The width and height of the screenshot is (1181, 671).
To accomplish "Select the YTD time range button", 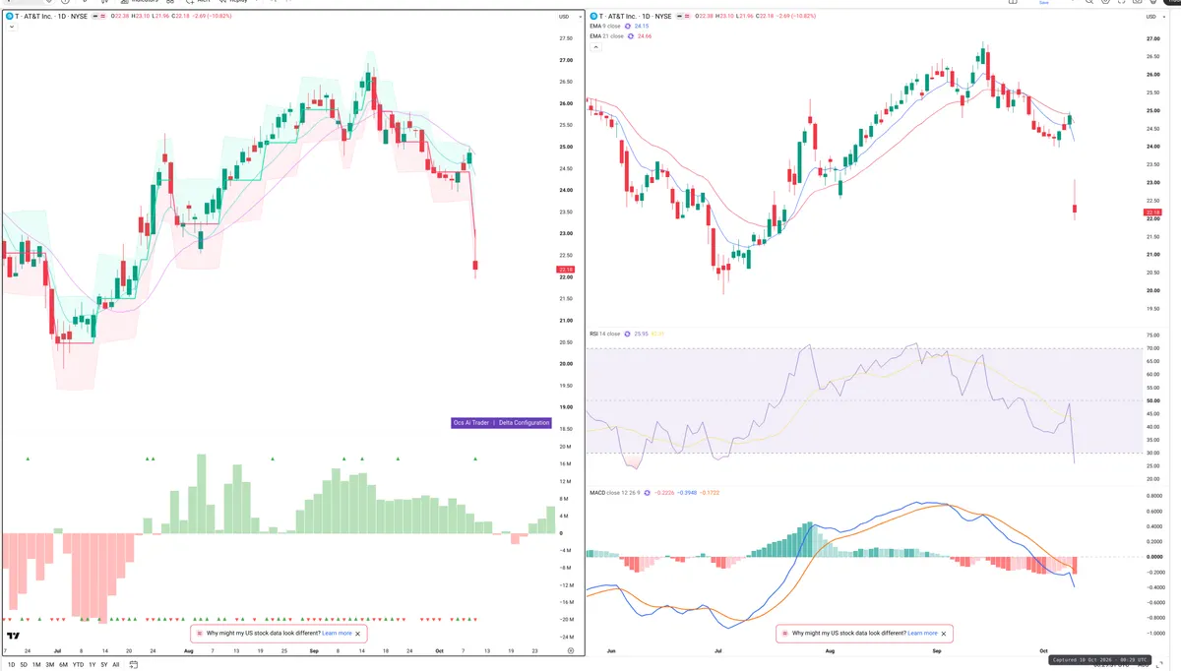I will click(78, 665).
